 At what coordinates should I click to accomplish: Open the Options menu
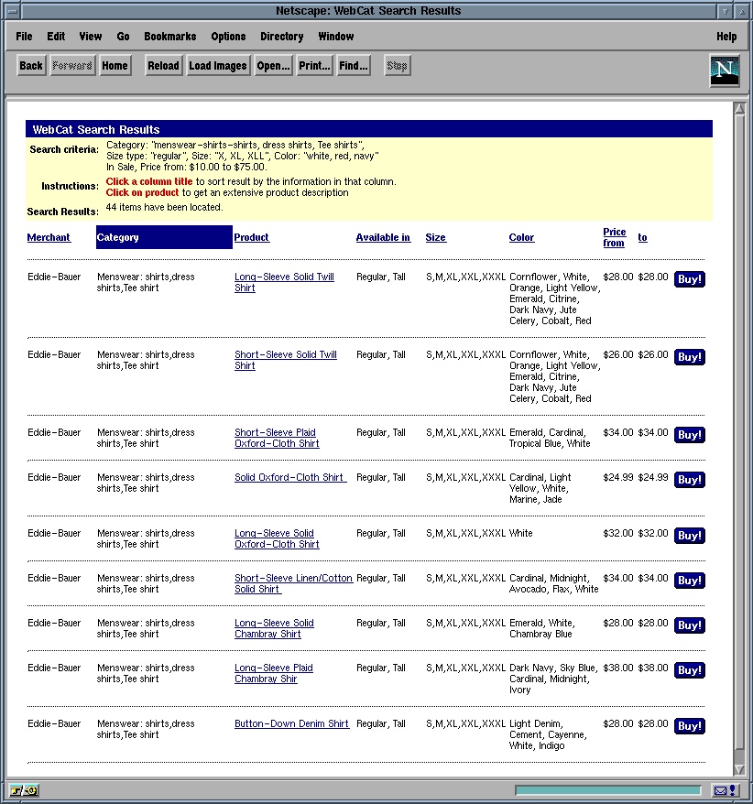click(x=228, y=37)
